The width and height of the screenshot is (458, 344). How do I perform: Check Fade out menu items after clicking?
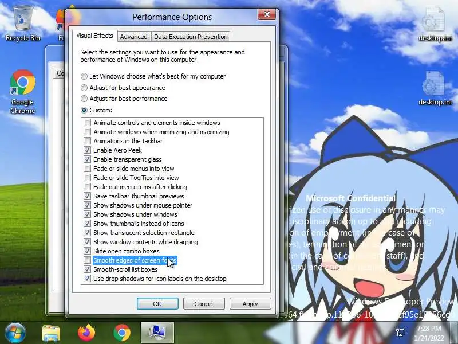(x=88, y=187)
